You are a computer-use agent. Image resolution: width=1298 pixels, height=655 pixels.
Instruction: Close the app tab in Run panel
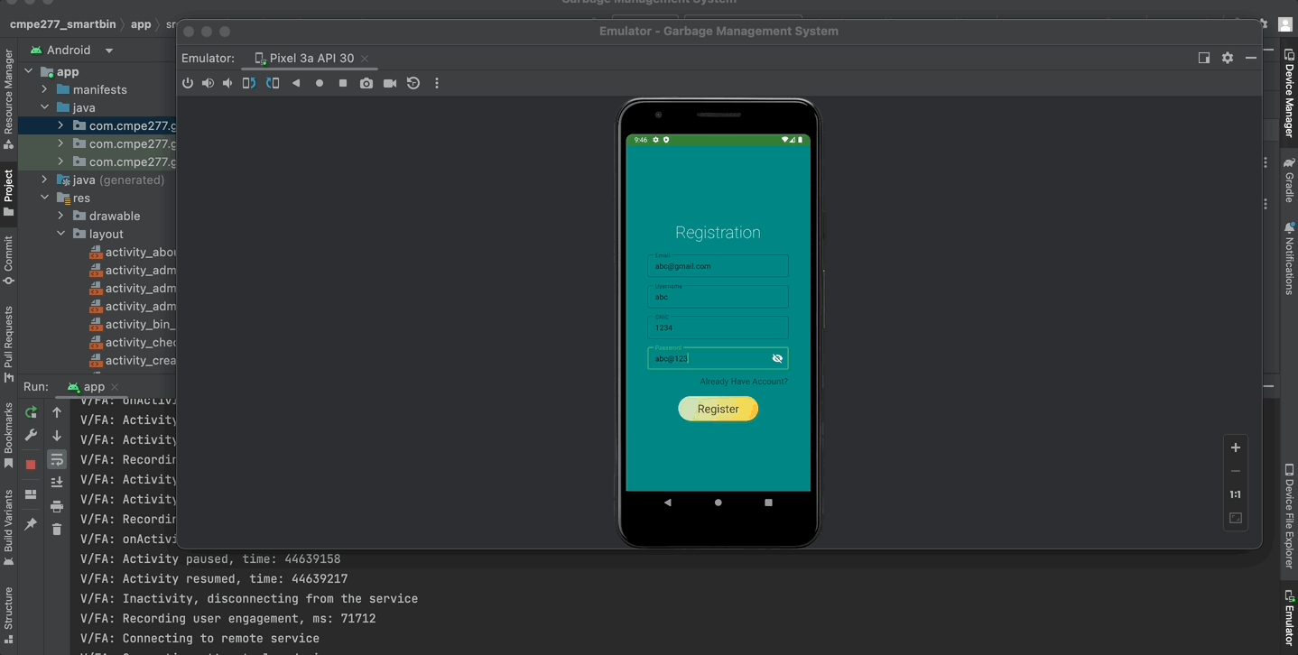coord(115,387)
